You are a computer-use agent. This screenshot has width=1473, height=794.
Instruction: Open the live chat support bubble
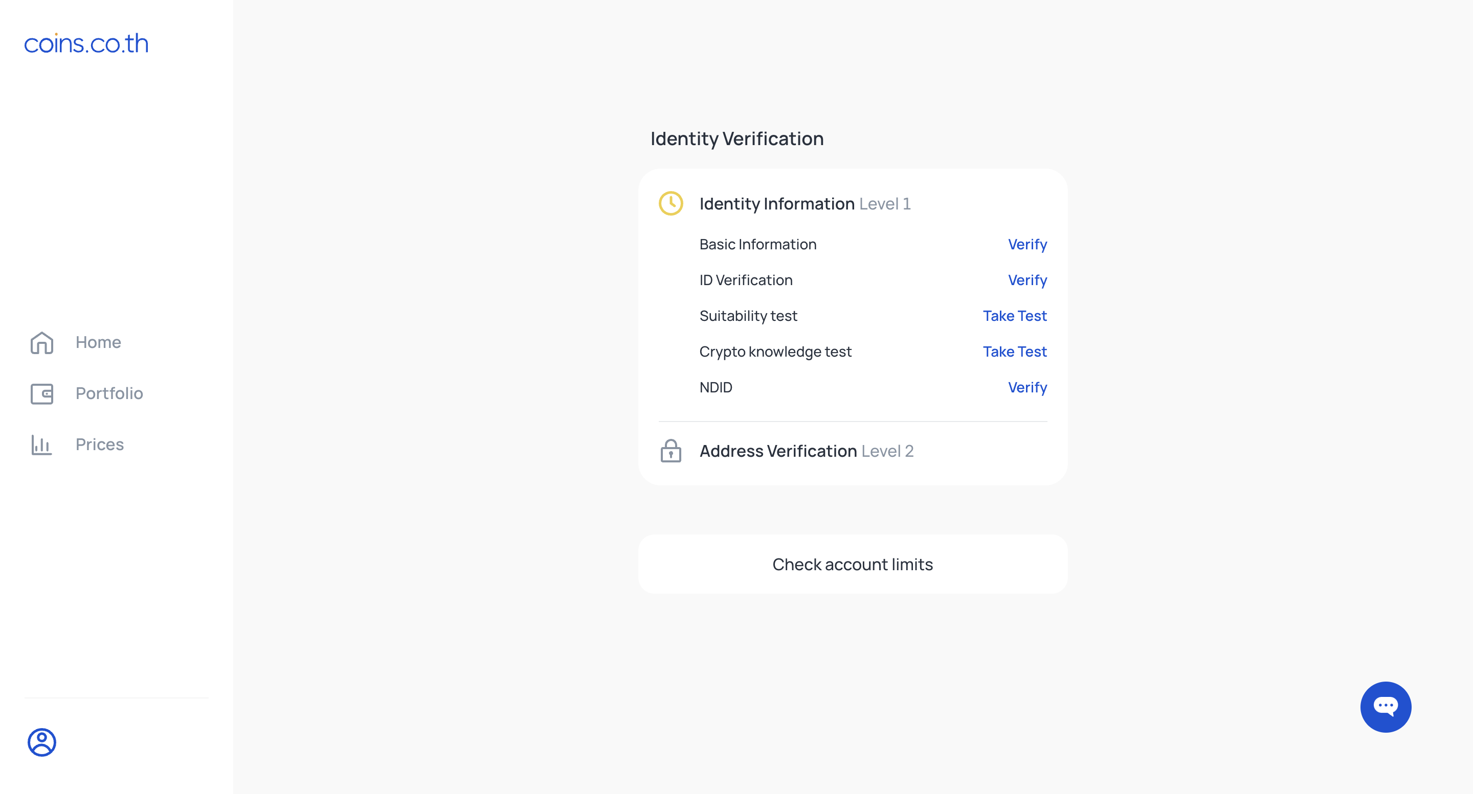point(1386,707)
